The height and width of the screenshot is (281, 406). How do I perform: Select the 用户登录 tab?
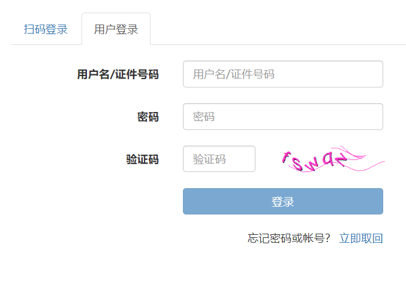tap(116, 29)
